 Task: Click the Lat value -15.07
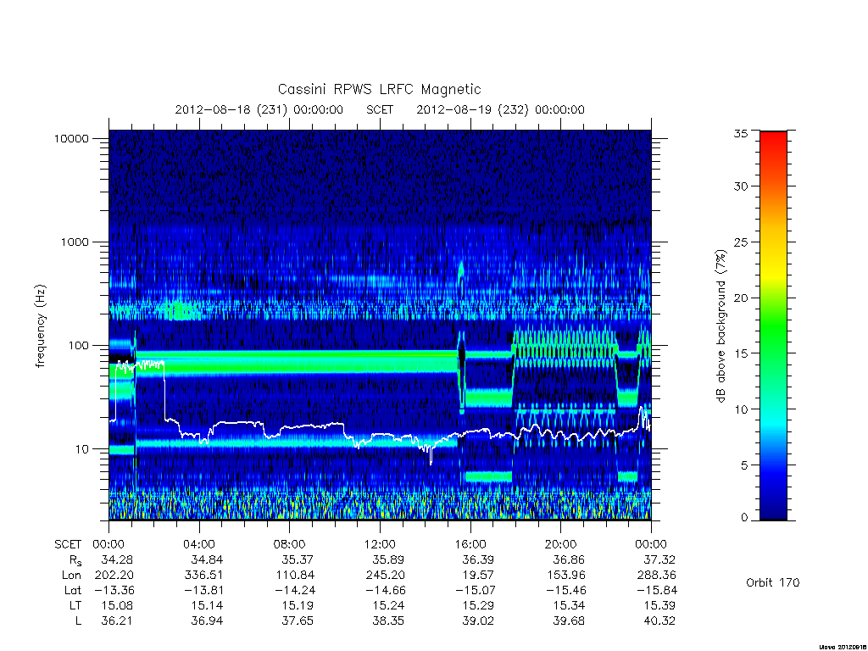pos(475,590)
